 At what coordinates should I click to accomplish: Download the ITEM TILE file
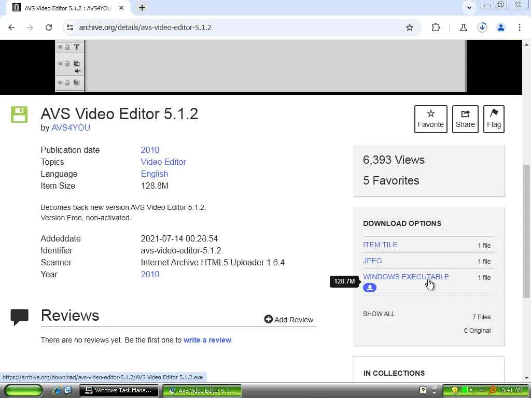tap(380, 245)
